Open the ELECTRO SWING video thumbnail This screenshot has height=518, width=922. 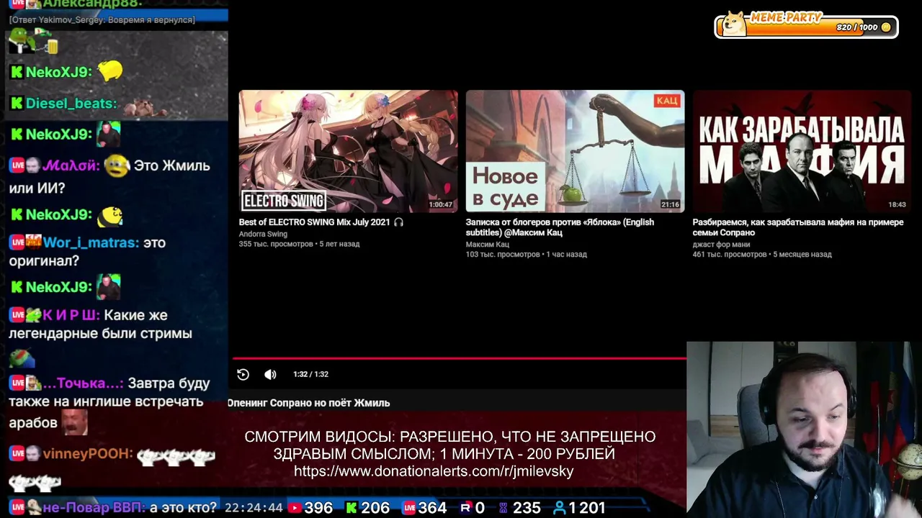click(x=348, y=151)
